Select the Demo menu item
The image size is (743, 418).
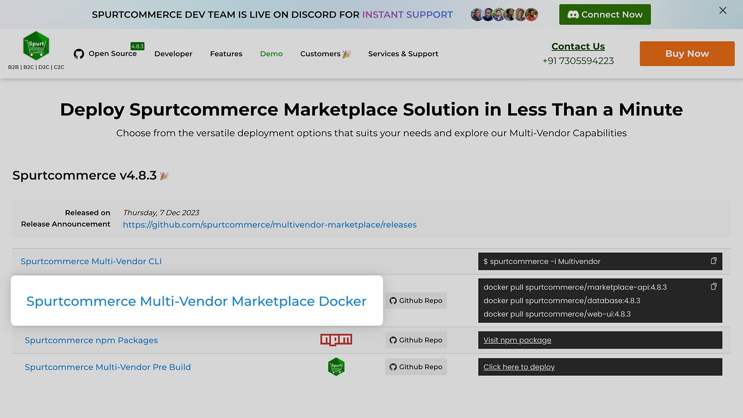(271, 54)
